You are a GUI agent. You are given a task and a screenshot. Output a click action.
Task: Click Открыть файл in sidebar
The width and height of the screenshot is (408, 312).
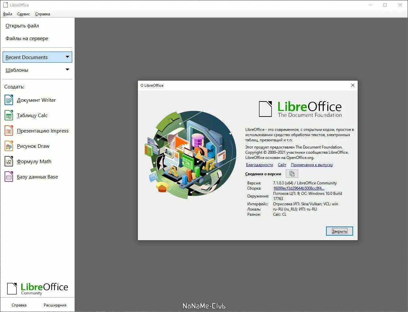22,26
